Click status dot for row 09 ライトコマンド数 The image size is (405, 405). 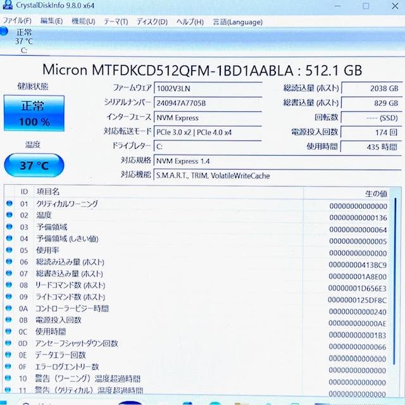click(8, 296)
